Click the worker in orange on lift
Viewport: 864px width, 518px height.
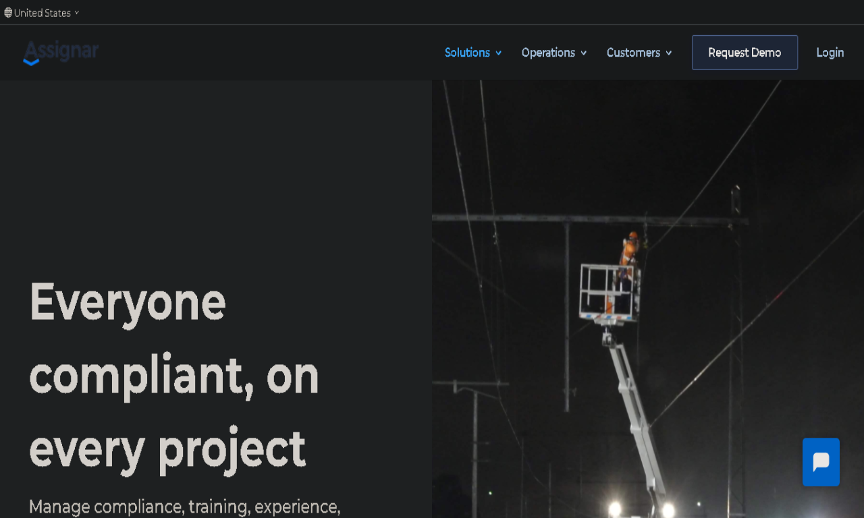pos(628,251)
